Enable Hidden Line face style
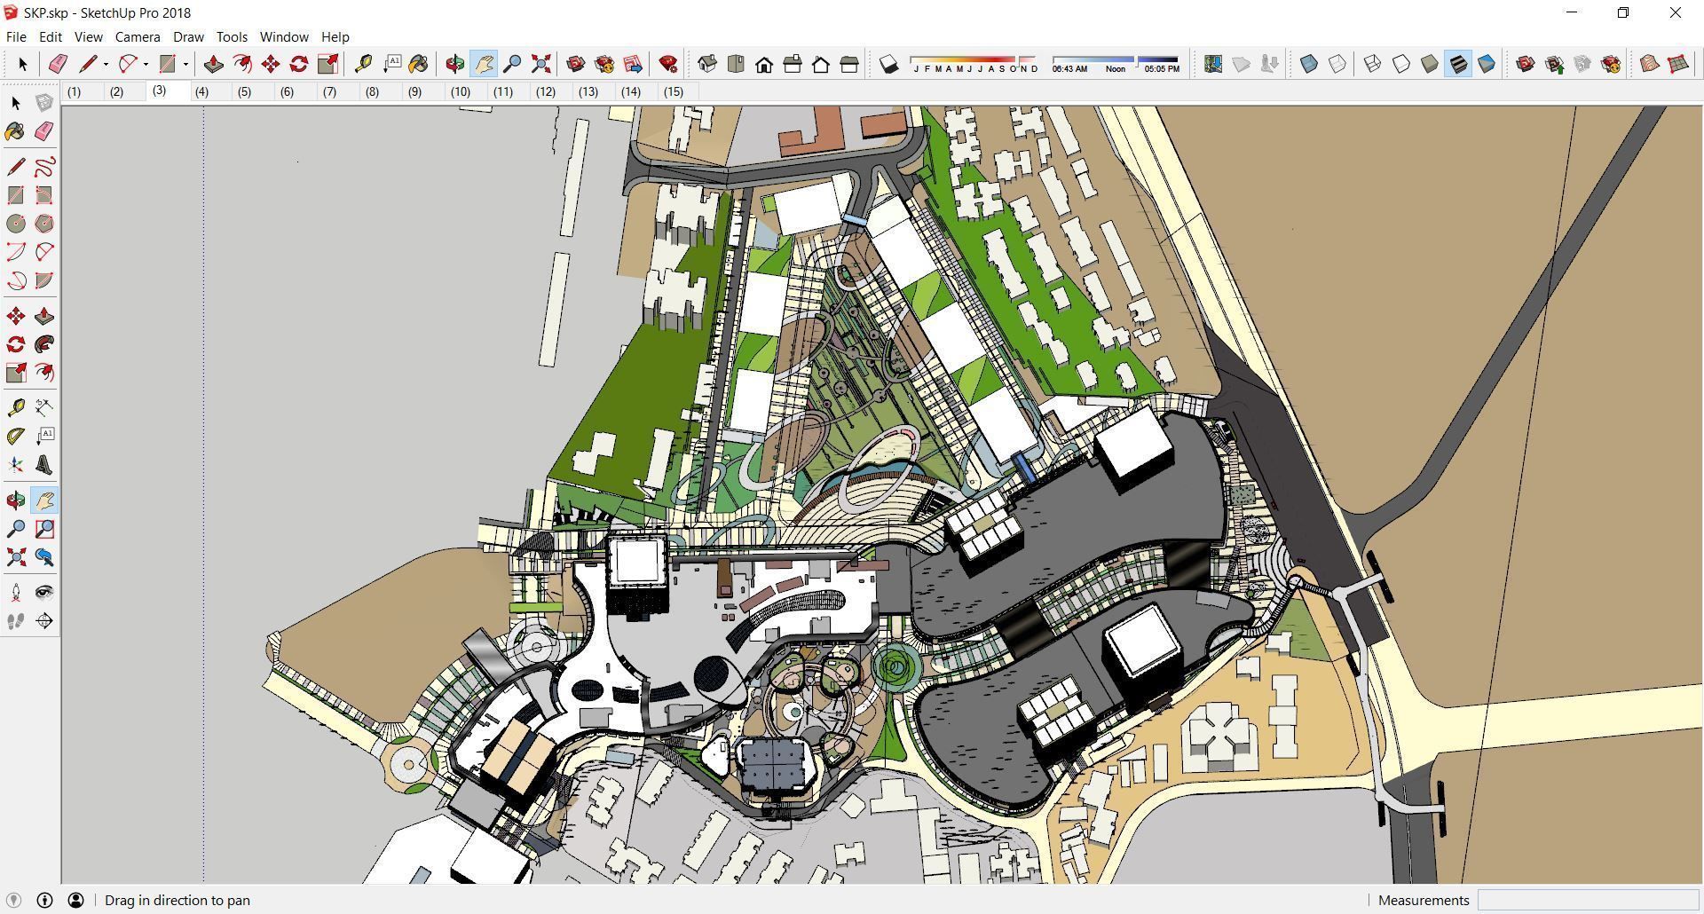The image size is (1704, 914). point(1401,64)
